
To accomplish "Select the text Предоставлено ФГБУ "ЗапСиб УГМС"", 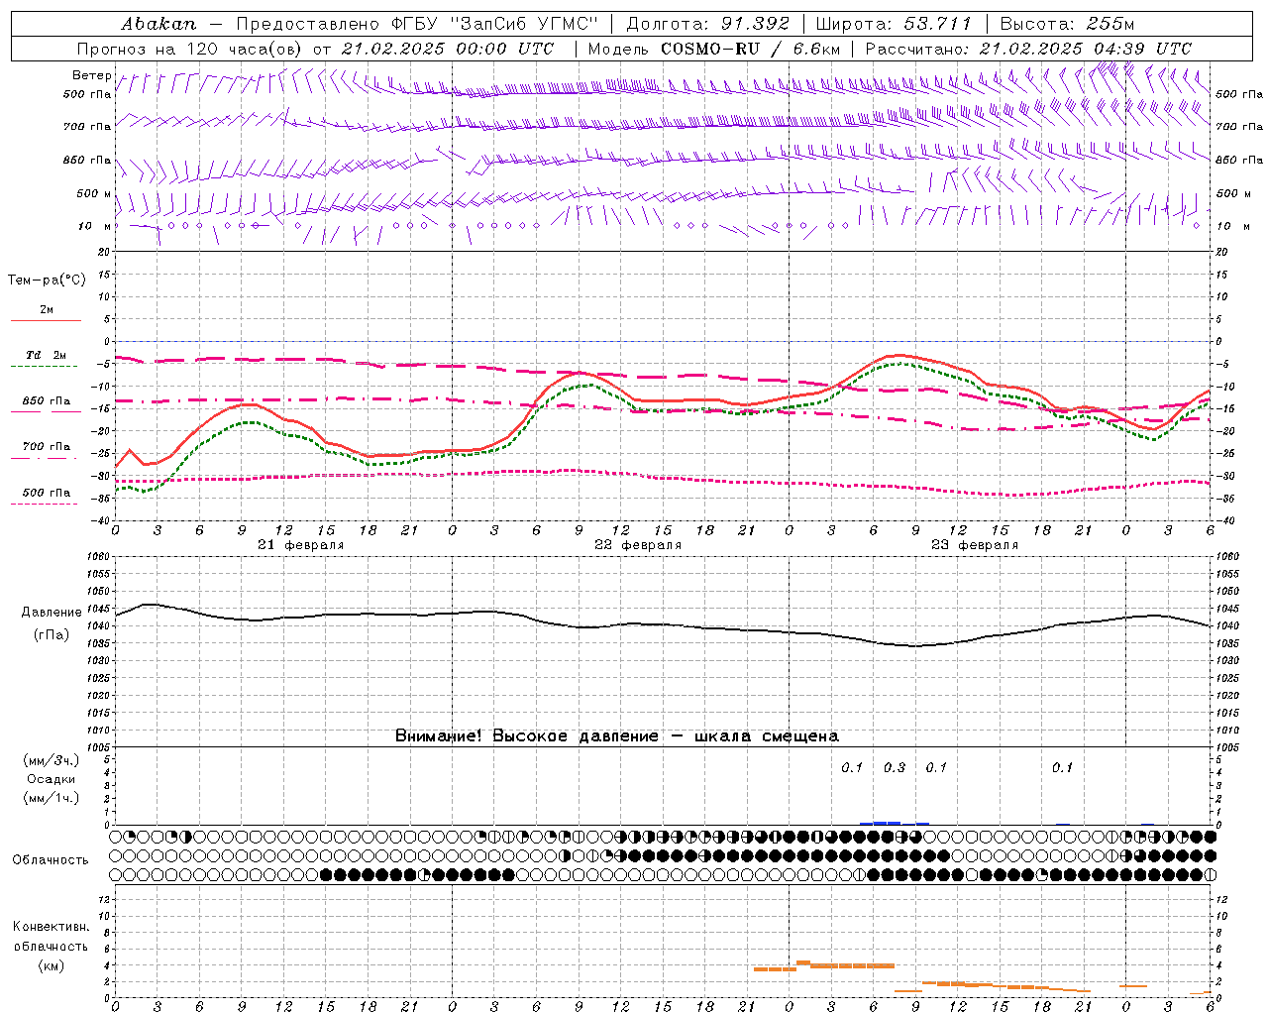I will coord(417,23).
